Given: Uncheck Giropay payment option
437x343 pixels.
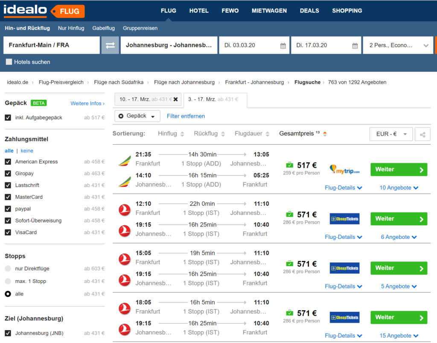Looking at the screenshot, I should pos(8,173).
